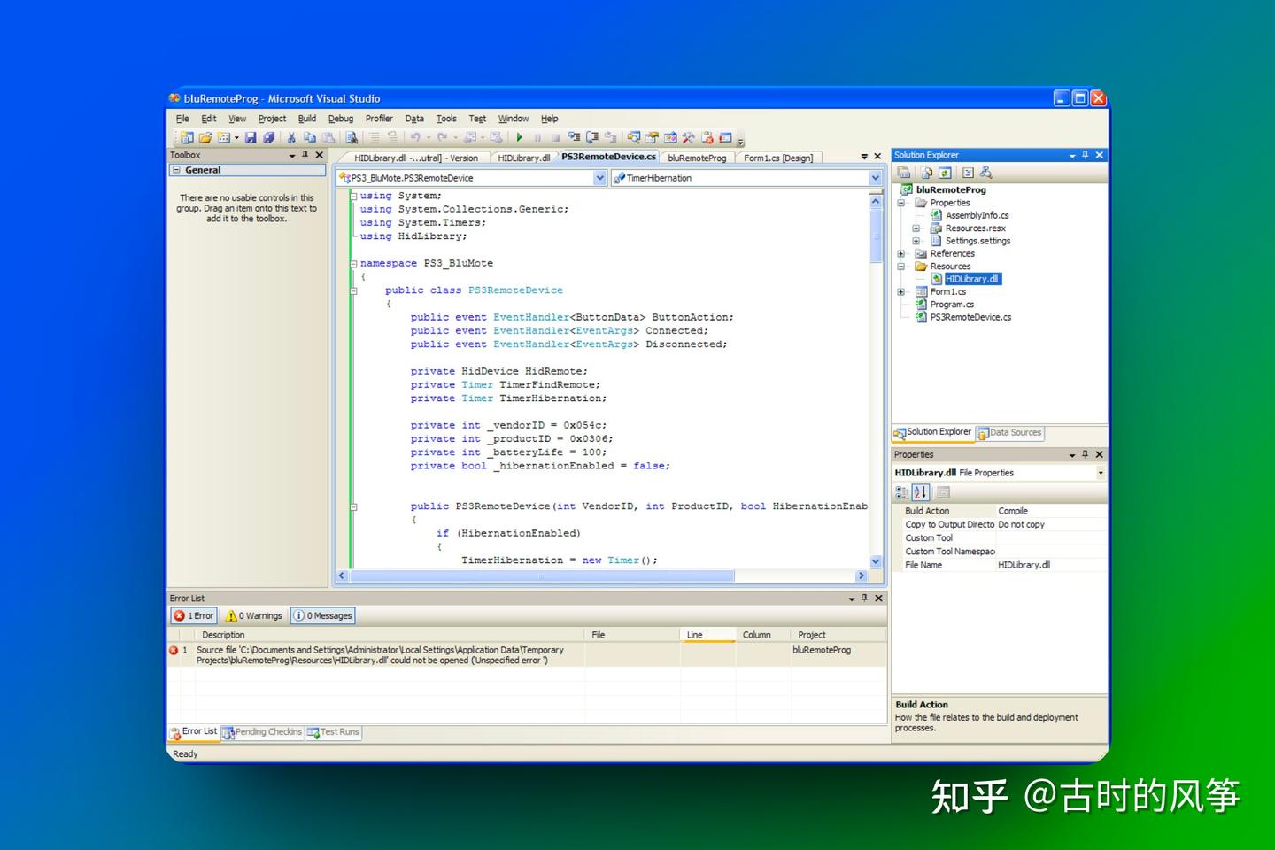Click the code editor horizontal scrollbar thumb
The image size is (1275, 850).
click(542, 576)
